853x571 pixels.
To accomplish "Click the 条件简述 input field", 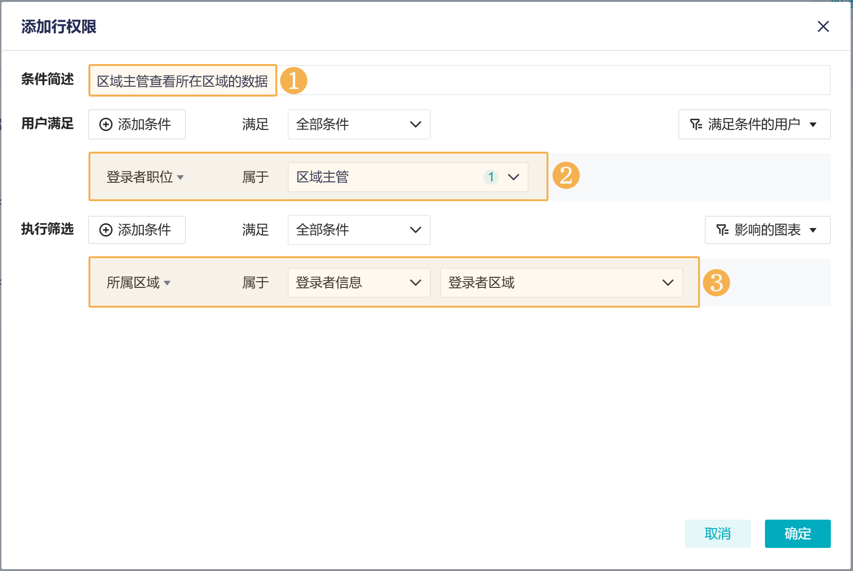I will pyautogui.click(x=459, y=81).
